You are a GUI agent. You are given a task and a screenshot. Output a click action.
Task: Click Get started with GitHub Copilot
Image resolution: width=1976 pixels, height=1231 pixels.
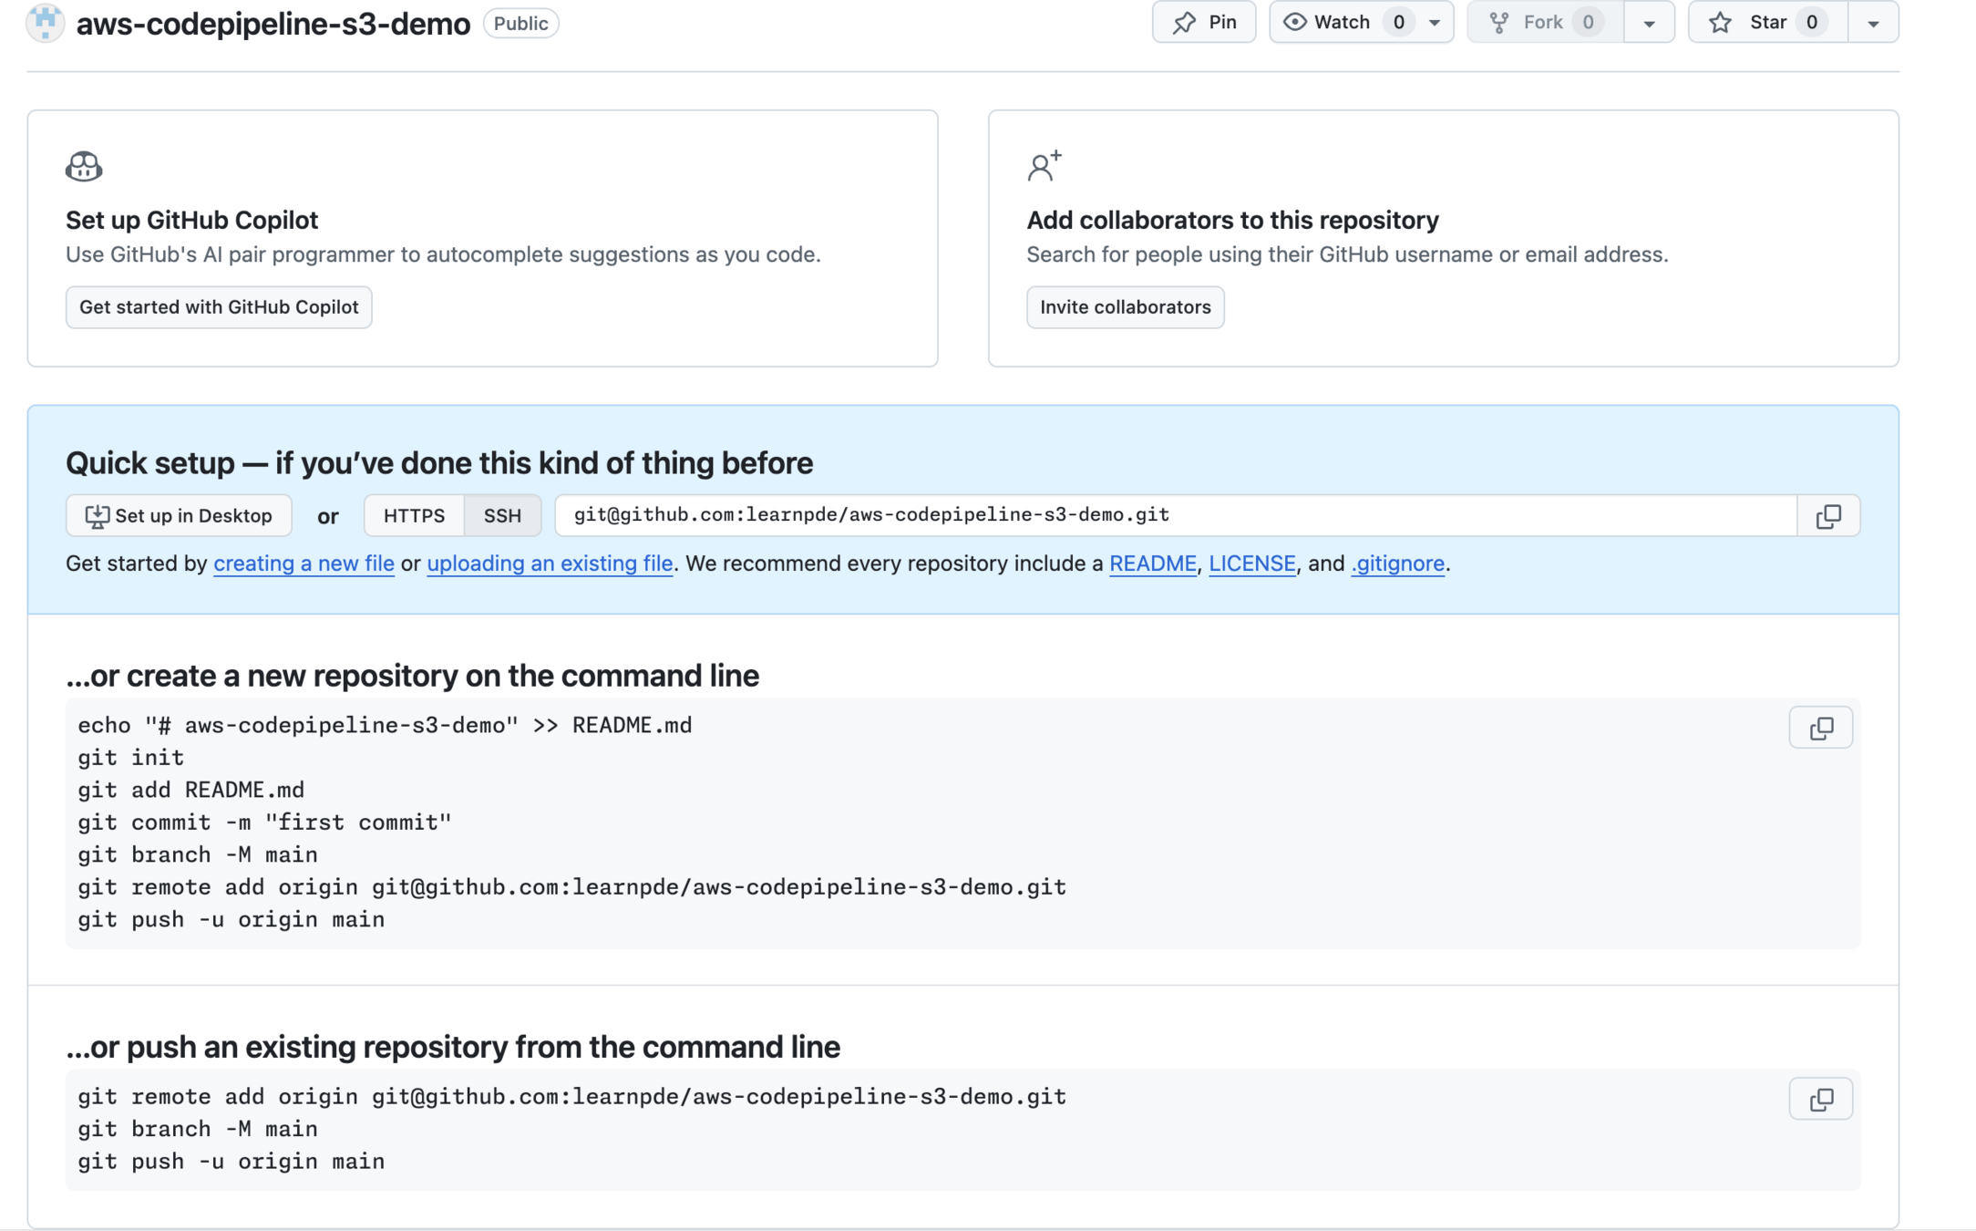(x=219, y=307)
